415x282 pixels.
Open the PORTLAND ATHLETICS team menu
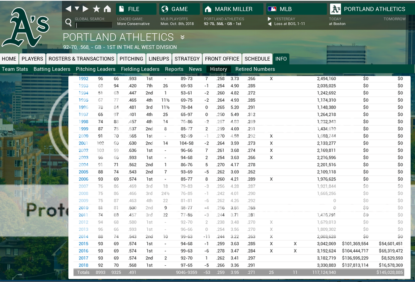pyautogui.click(x=372, y=9)
